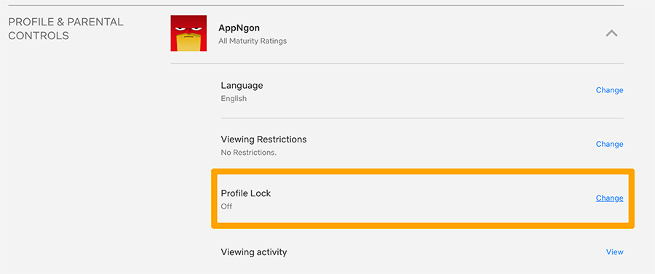
Task: Change the Profile Lock setting
Action: point(609,198)
